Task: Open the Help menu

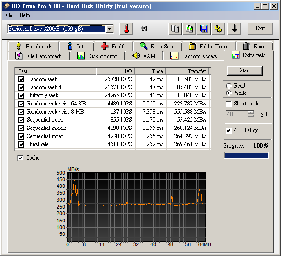Action: pyautogui.click(x=24, y=15)
